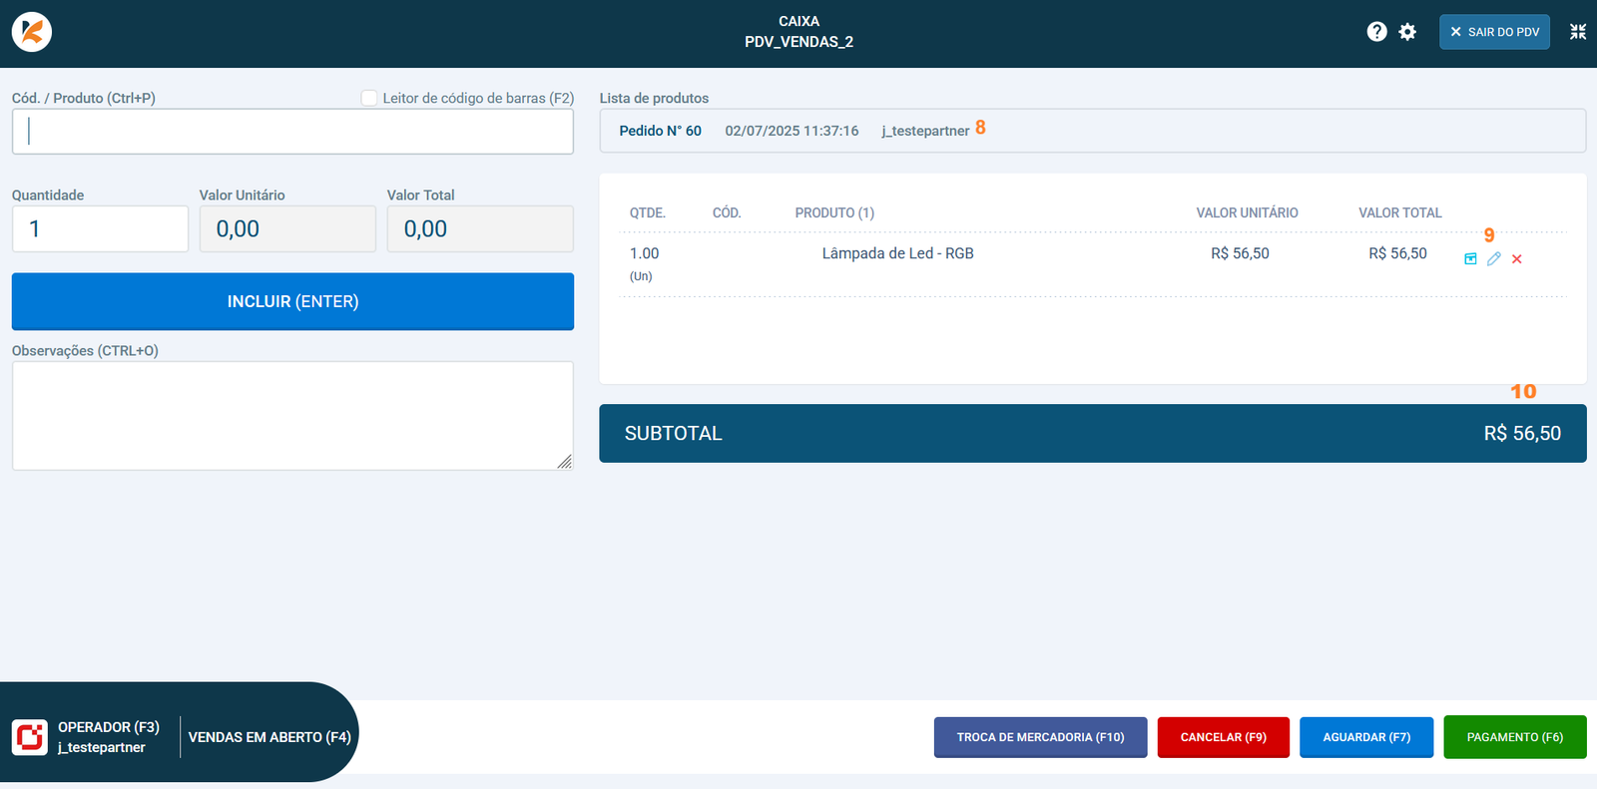Image resolution: width=1597 pixels, height=789 pixels.
Task: Click the red operator icon at bottom left
Action: pos(30,737)
